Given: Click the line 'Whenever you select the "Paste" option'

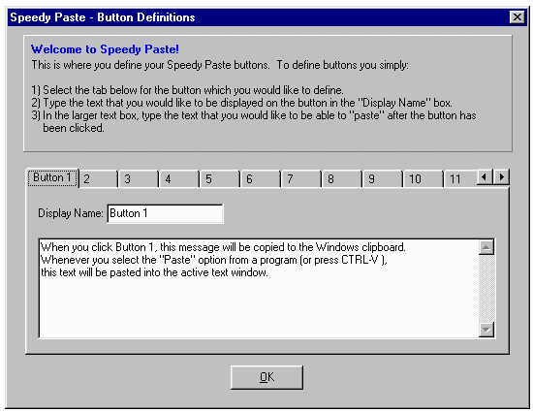Looking at the screenshot, I should pos(214,260).
